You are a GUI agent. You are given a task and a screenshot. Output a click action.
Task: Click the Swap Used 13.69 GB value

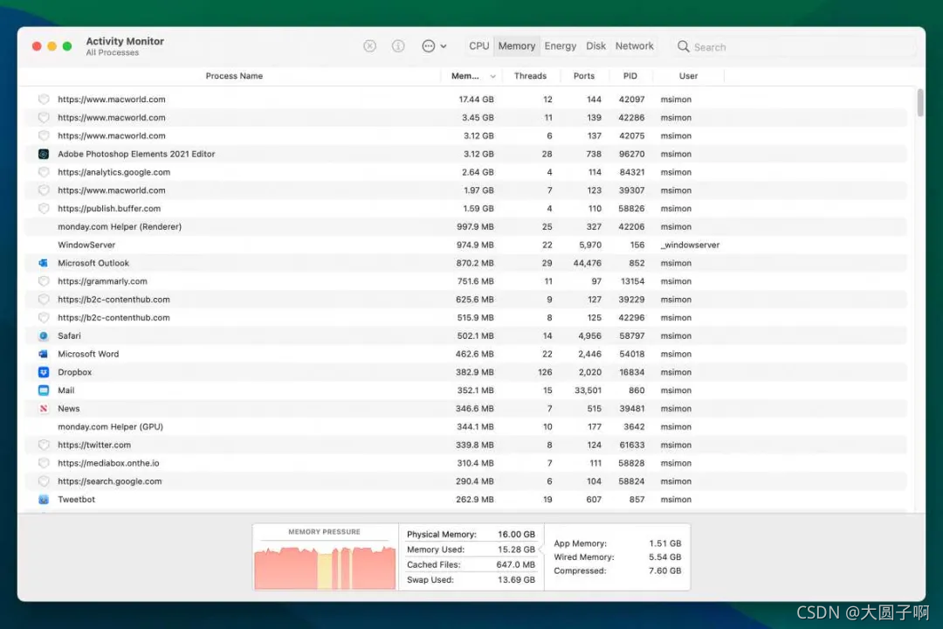click(516, 580)
